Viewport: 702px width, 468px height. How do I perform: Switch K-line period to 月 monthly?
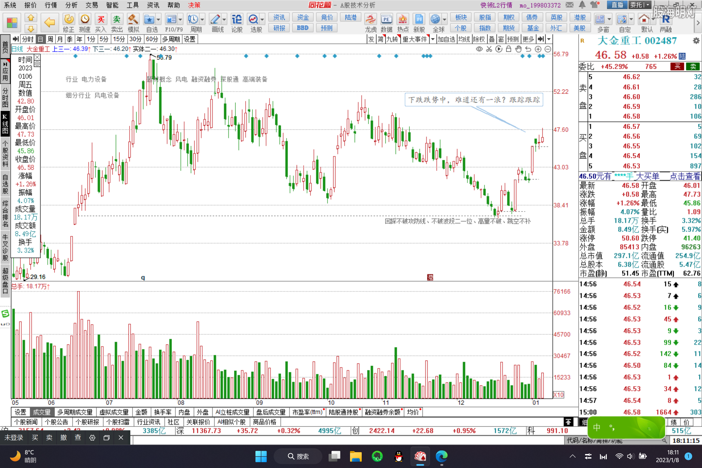(60, 39)
